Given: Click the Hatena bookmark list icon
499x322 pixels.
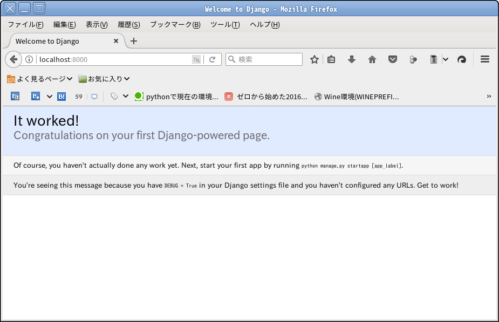Looking at the screenshot, I should (15, 97).
